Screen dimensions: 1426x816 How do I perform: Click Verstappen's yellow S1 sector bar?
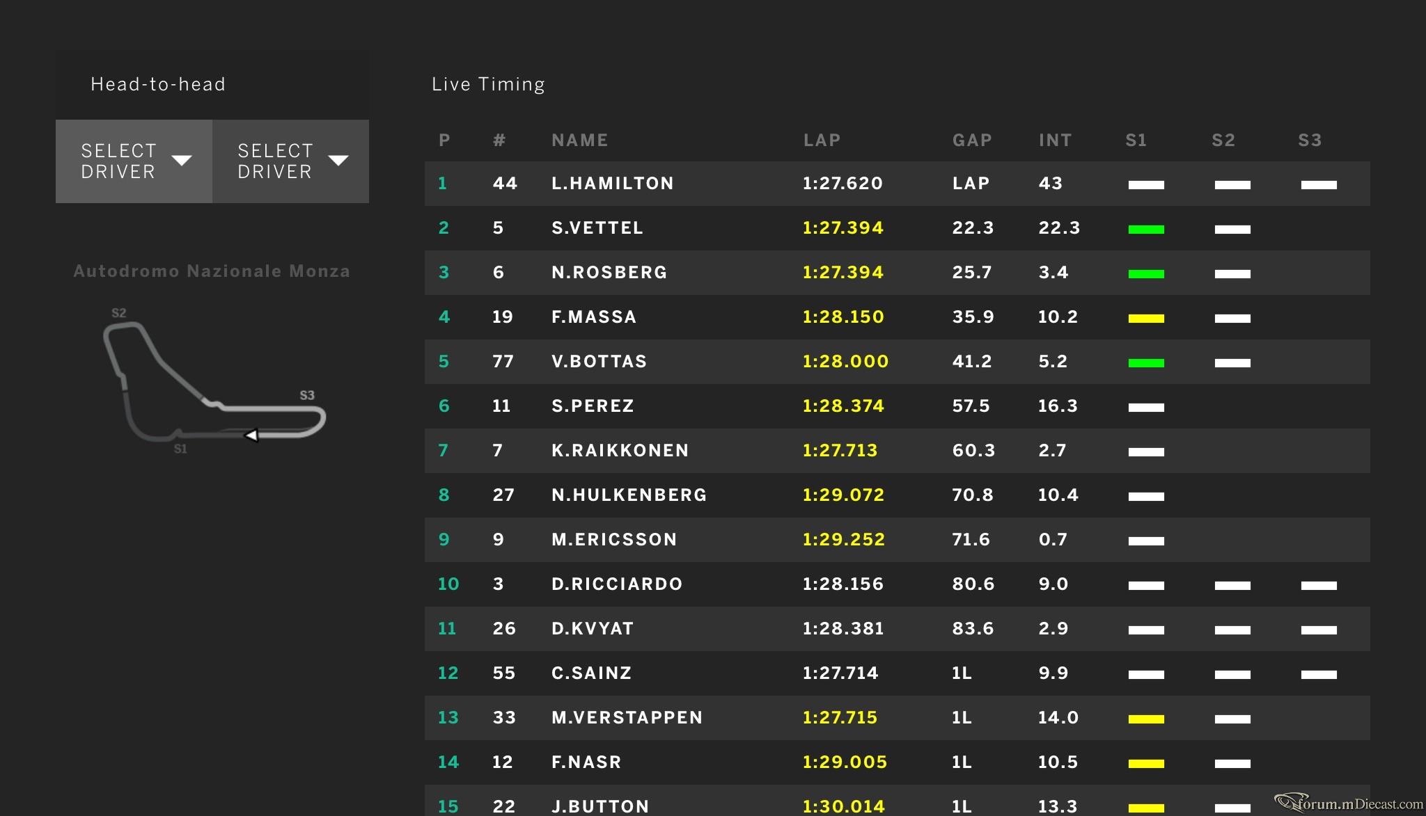point(1146,719)
